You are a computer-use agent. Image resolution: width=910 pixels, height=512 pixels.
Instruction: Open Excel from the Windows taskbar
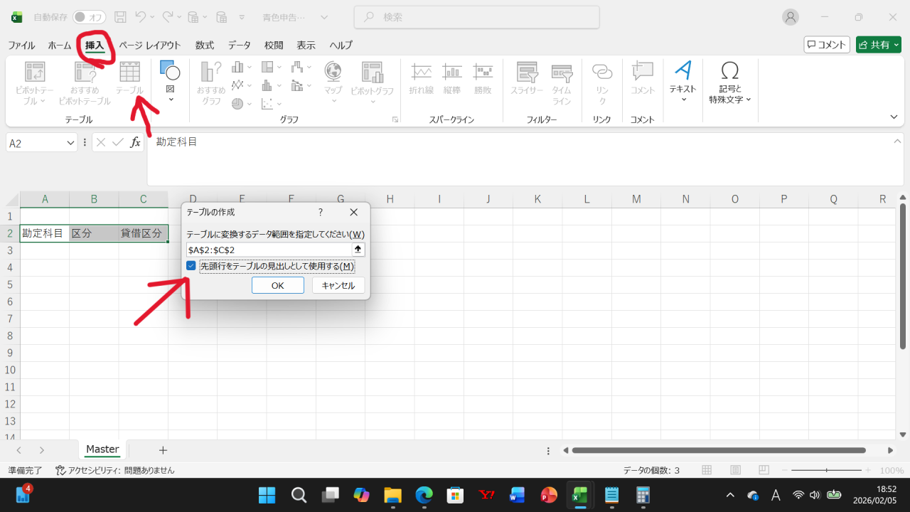(579, 495)
